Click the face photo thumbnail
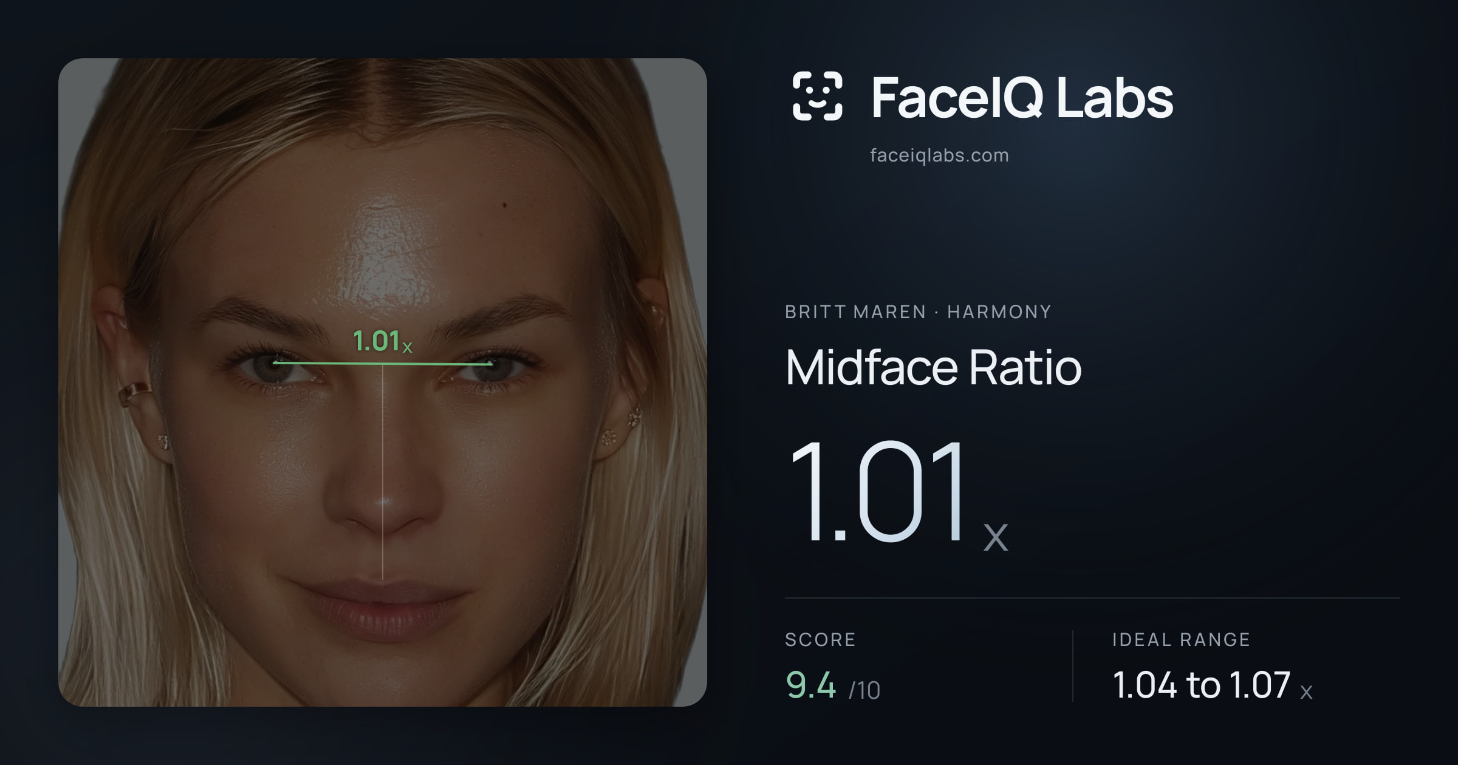1458x765 pixels. click(x=383, y=382)
